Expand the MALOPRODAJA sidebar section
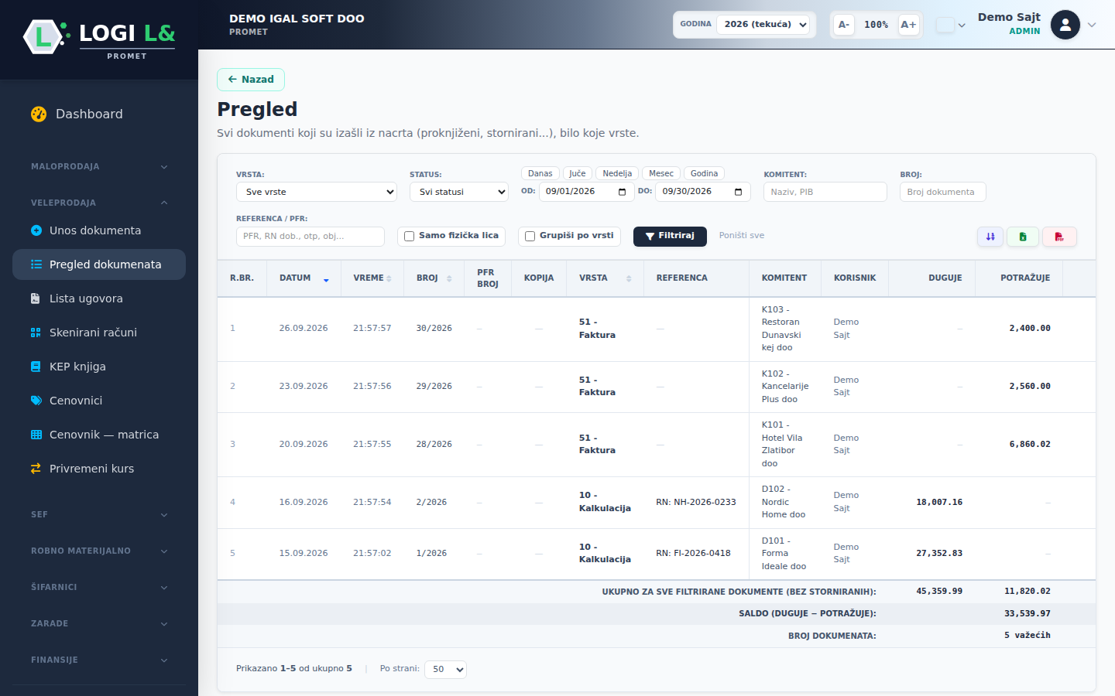This screenshot has width=1115, height=696. tap(99, 166)
